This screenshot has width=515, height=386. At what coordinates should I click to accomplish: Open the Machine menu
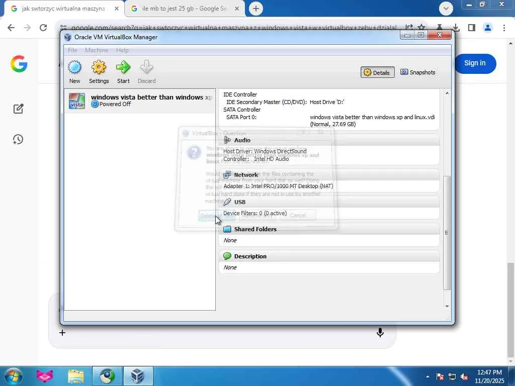tap(96, 50)
